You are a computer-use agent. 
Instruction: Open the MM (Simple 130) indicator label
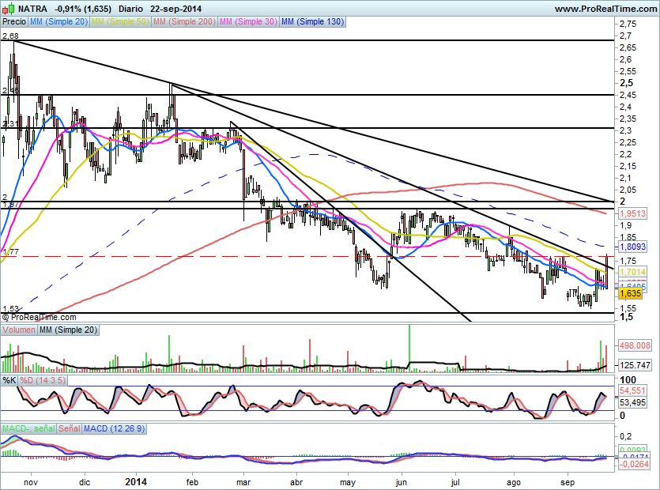point(312,22)
